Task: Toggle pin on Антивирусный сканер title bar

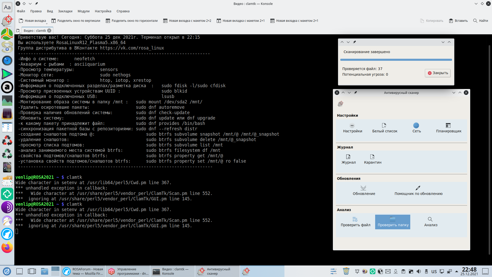Action: pos(355,93)
